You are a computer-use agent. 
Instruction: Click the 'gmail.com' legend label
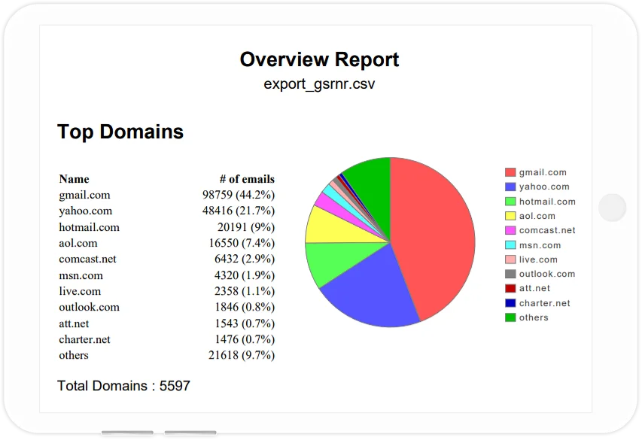click(x=543, y=172)
